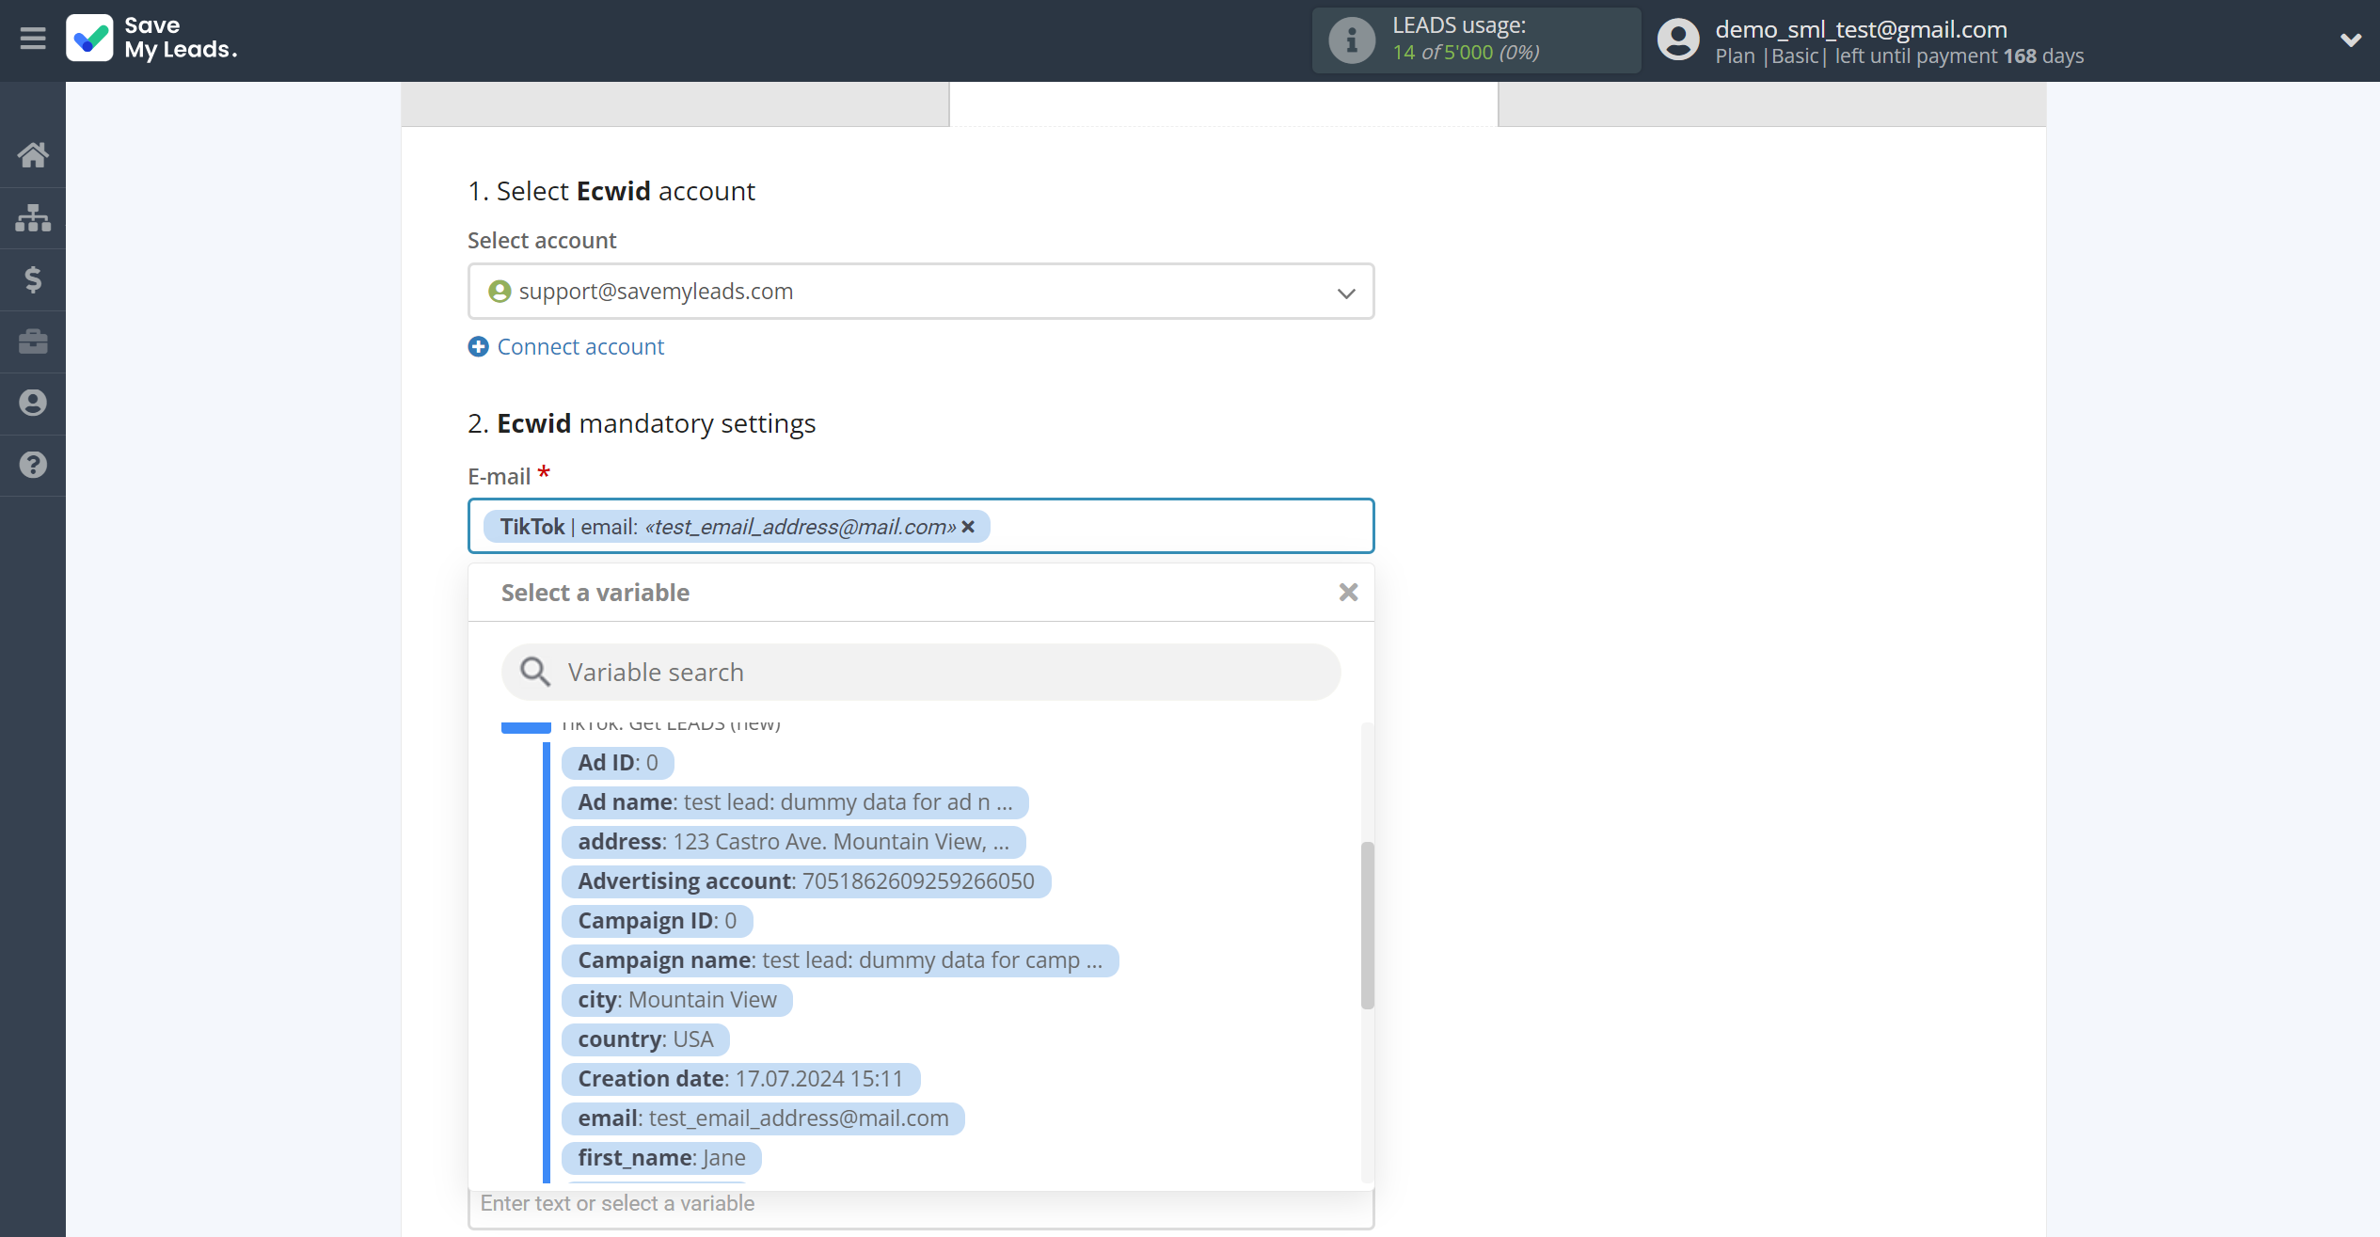Select the first_name Jane variable
2380x1237 pixels.
tap(661, 1158)
